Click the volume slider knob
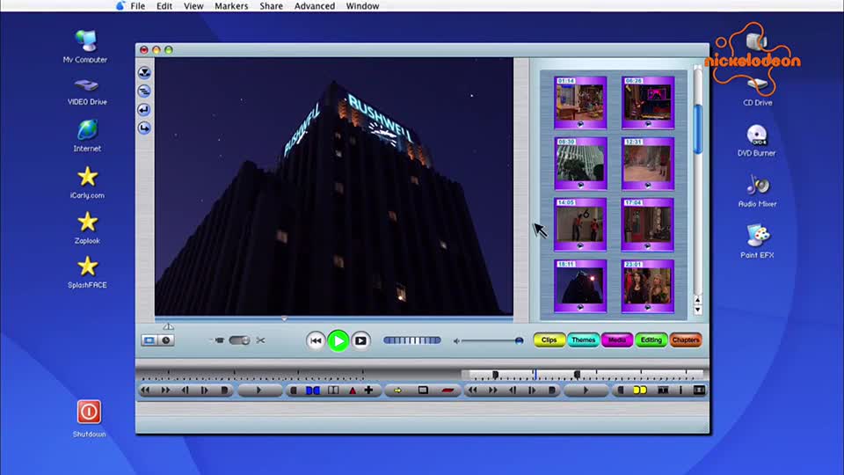The height and width of the screenshot is (475, 844). click(x=519, y=340)
